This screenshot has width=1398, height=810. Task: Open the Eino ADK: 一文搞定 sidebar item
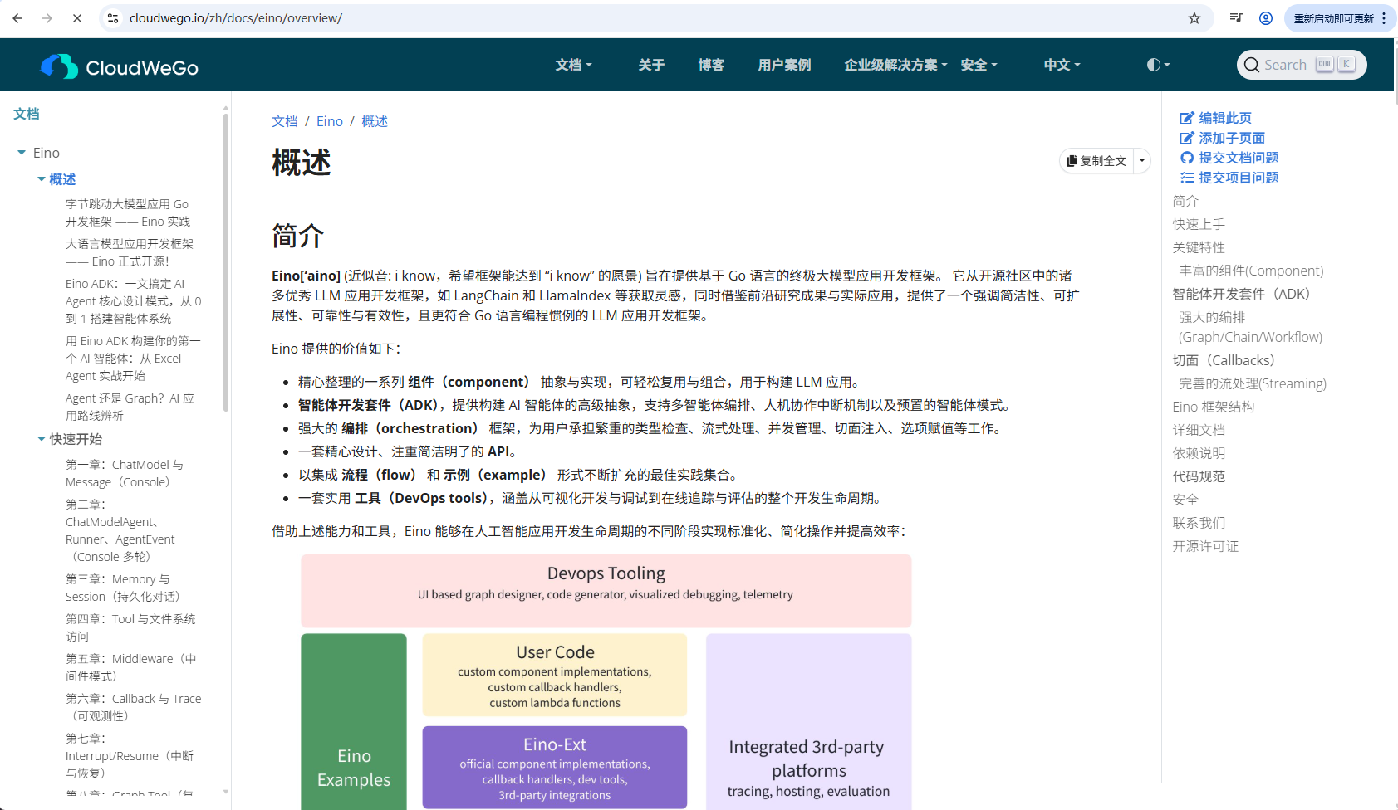[133, 300]
